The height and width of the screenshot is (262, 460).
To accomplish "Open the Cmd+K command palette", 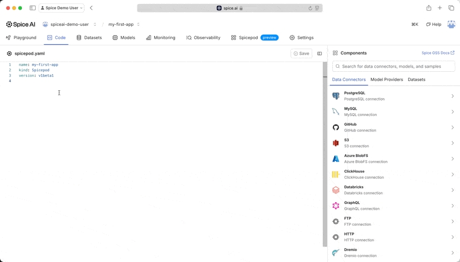I will (x=415, y=25).
